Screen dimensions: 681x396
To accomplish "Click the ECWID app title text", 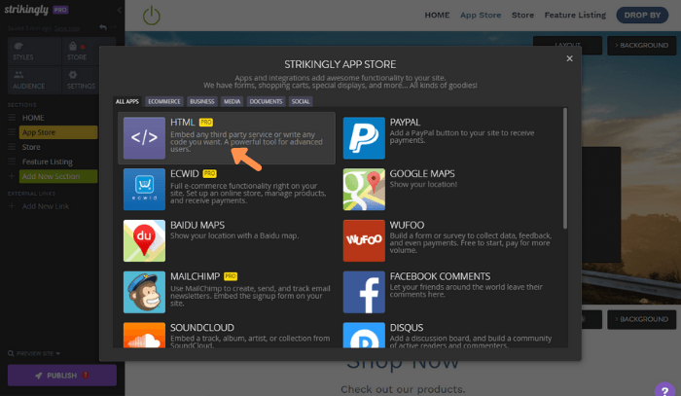I will 185,174.
